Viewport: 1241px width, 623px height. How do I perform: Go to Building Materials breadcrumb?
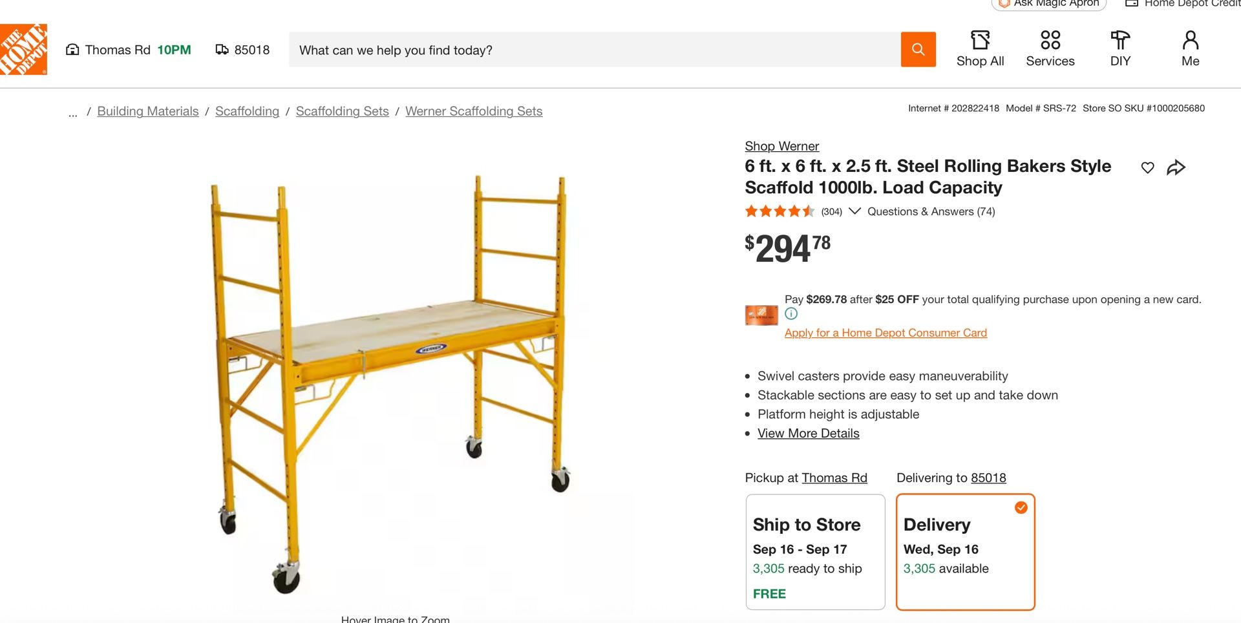coord(148,111)
